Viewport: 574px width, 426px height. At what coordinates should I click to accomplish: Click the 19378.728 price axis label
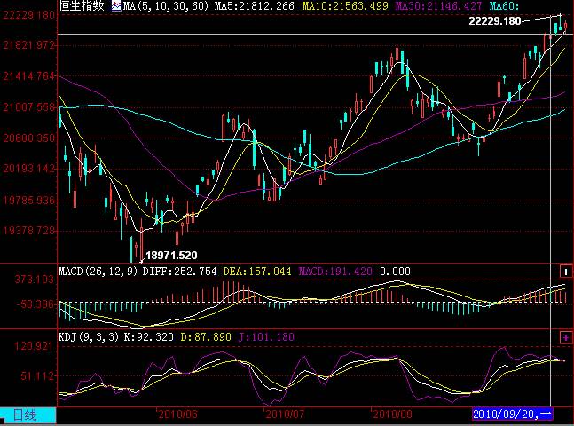coord(29,231)
